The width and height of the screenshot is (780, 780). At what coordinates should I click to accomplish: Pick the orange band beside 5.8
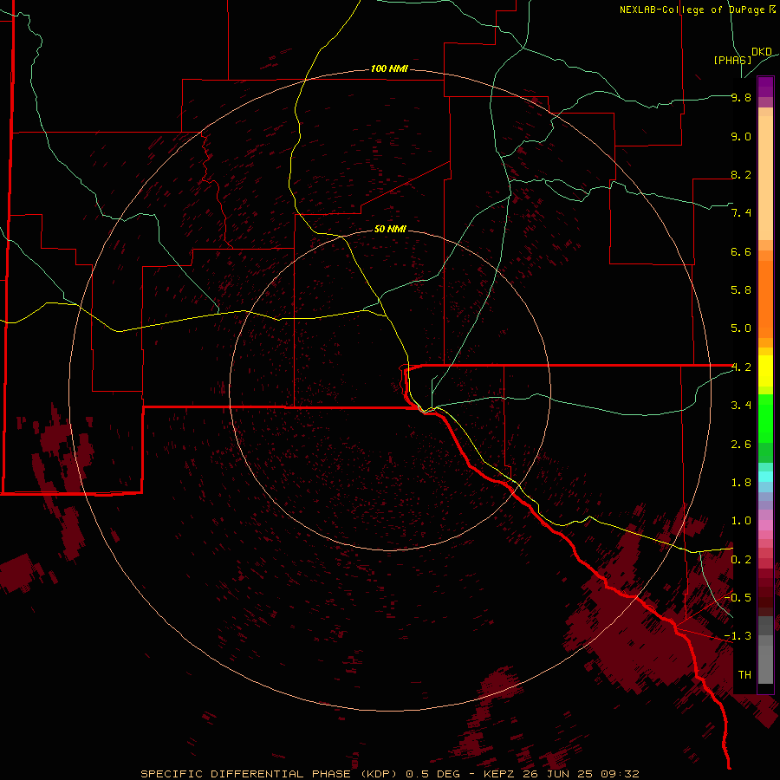tap(765, 300)
